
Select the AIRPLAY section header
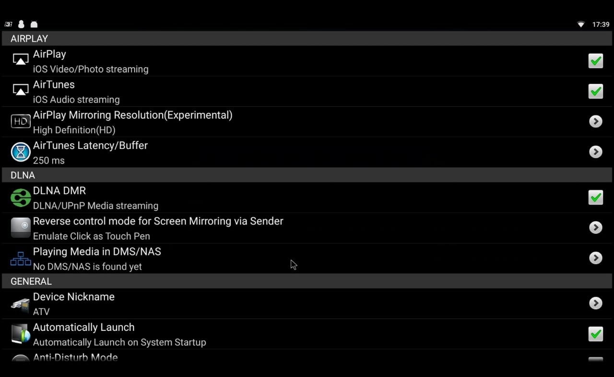pyautogui.click(x=29, y=38)
